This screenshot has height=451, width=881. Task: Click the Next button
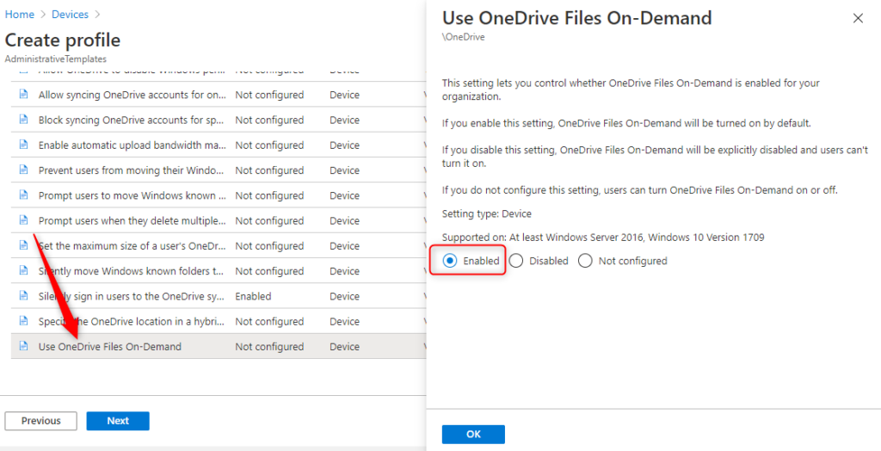pyautogui.click(x=118, y=421)
